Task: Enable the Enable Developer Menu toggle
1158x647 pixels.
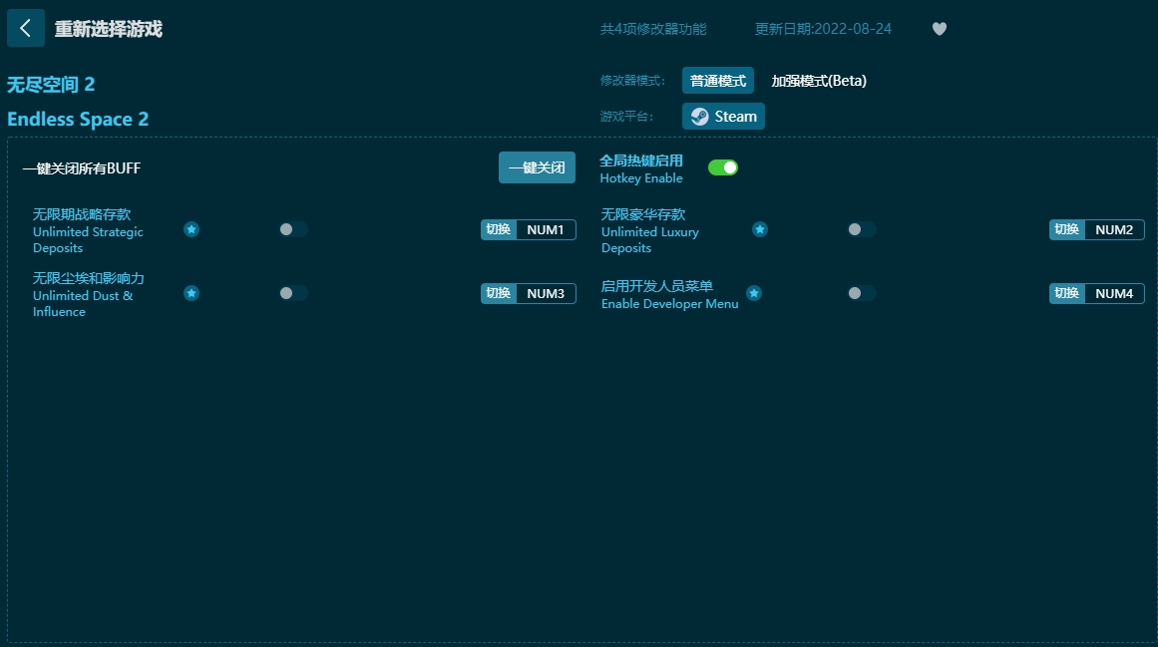Action: click(862, 293)
